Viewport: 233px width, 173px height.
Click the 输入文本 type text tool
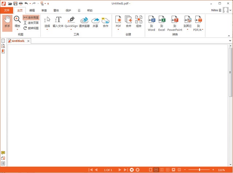(58, 22)
